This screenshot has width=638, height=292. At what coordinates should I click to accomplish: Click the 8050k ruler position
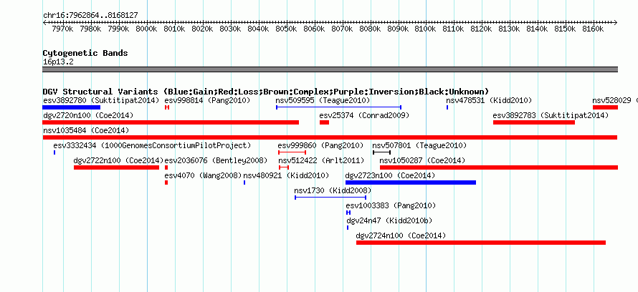coord(287,29)
